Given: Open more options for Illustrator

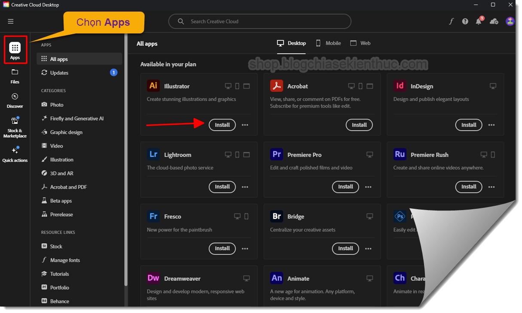Looking at the screenshot, I should click(245, 125).
